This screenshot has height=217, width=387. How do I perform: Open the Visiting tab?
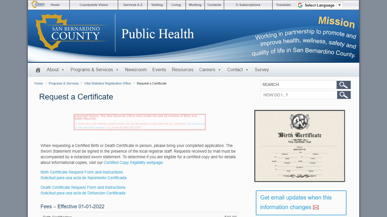[157, 5]
